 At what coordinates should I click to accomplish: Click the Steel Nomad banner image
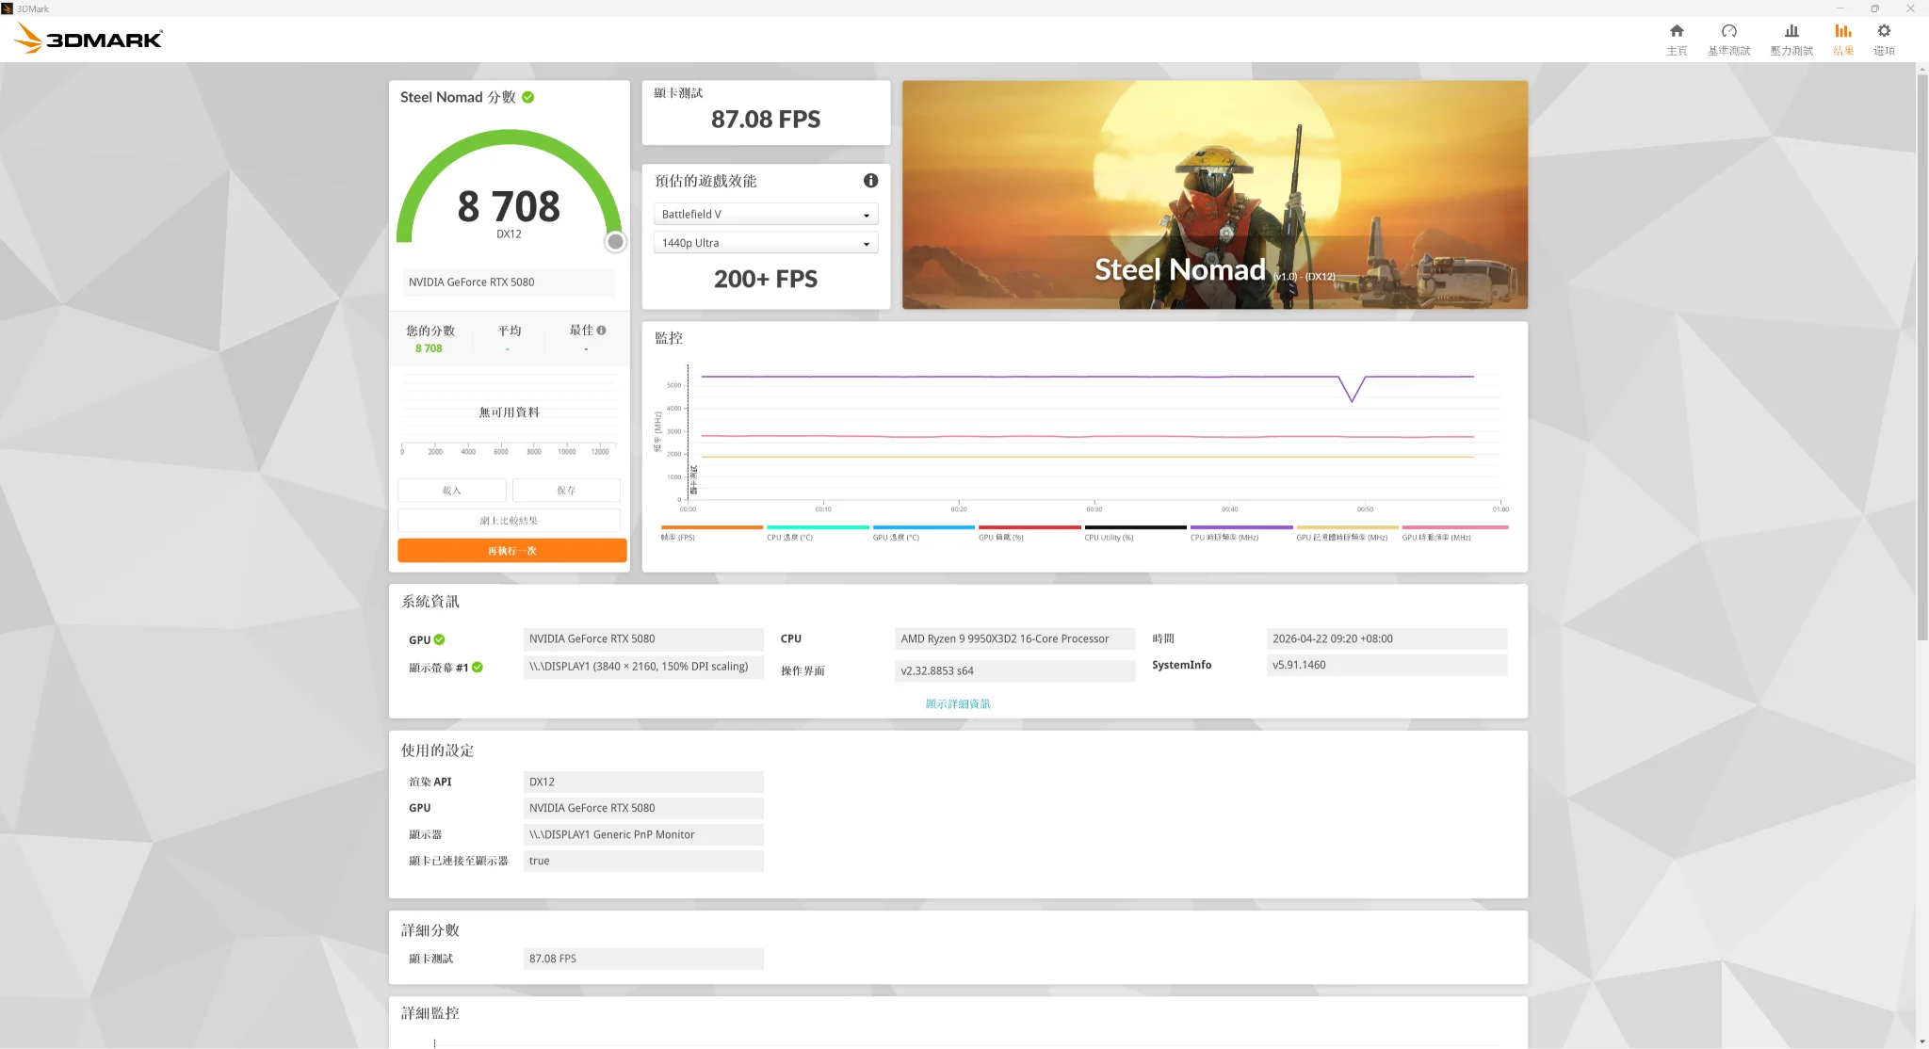pyautogui.click(x=1214, y=195)
